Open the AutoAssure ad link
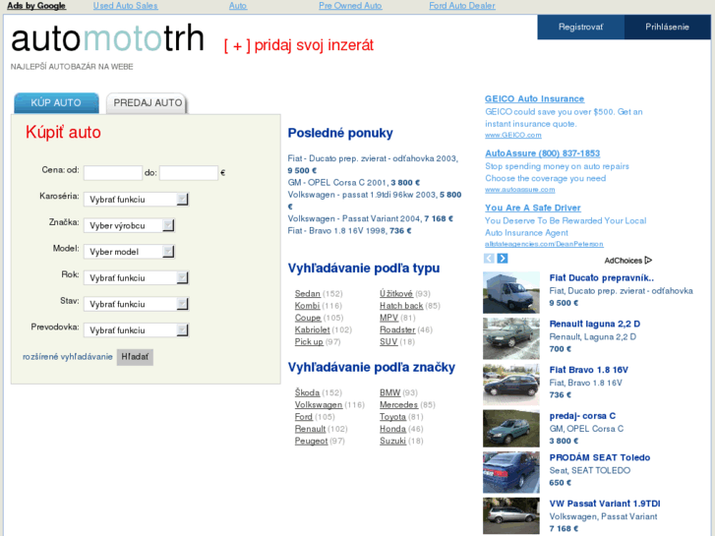This screenshot has width=715, height=536. coord(542,153)
